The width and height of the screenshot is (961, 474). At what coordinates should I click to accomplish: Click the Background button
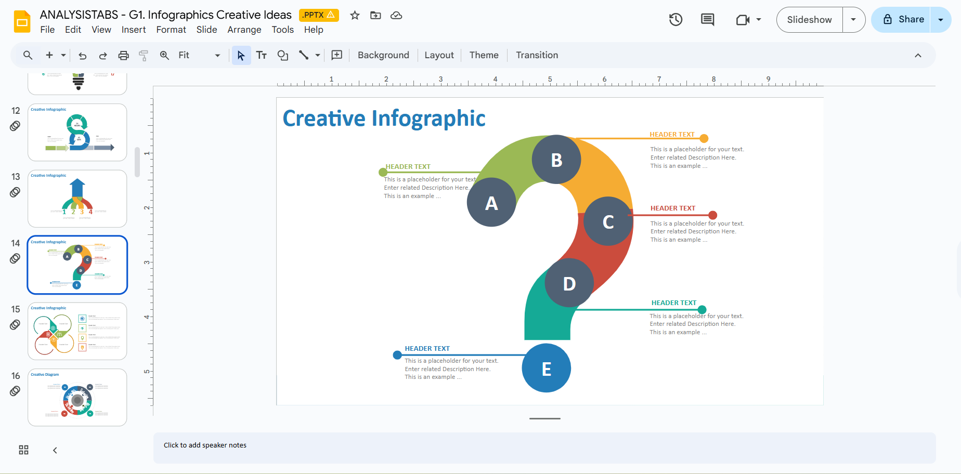click(383, 56)
